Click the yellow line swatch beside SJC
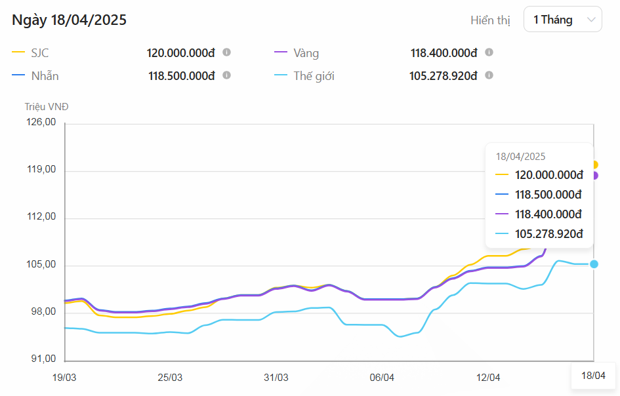This screenshot has height=396, width=620. [x=18, y=52]
